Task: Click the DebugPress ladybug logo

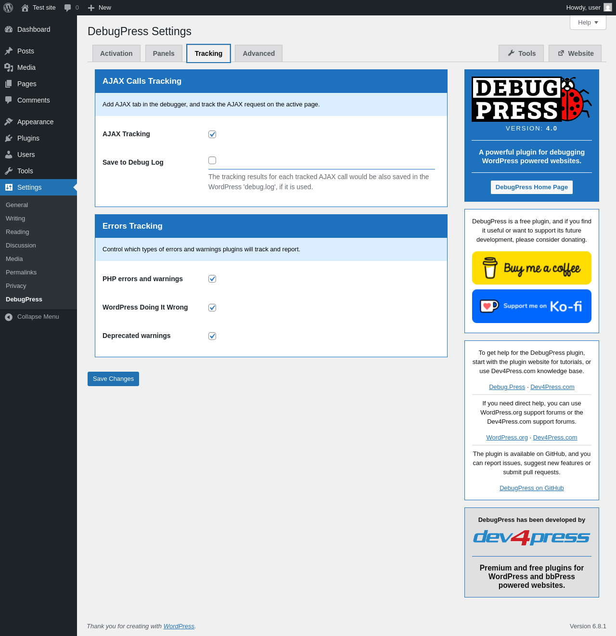Action: coord(532,99)
